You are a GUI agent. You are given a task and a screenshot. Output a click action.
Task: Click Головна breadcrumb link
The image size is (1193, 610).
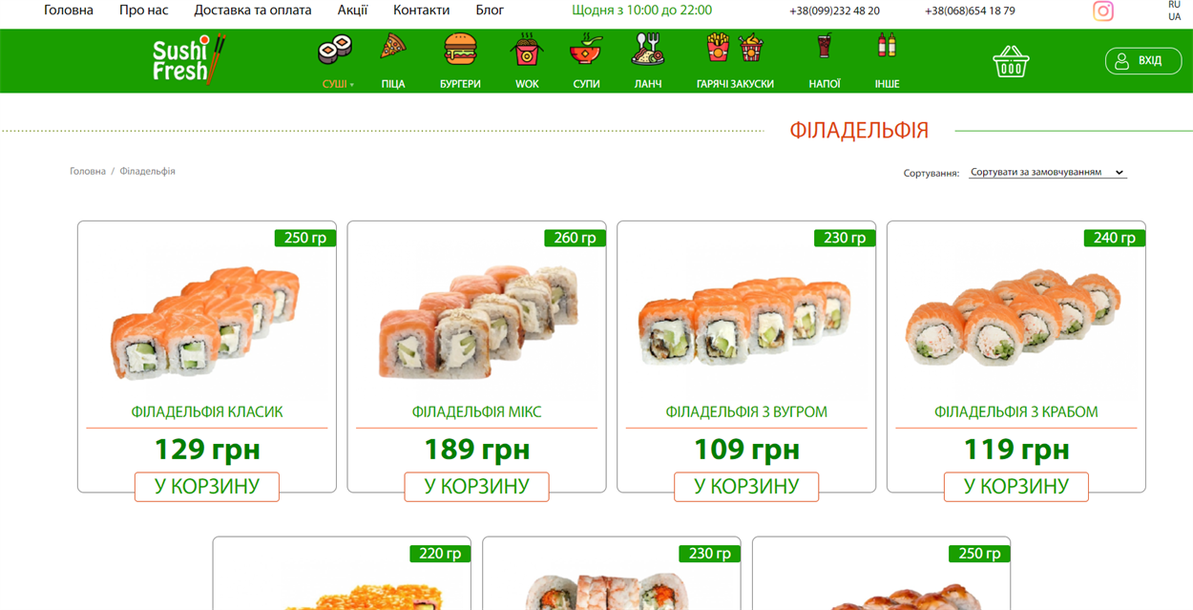point(88,172)
